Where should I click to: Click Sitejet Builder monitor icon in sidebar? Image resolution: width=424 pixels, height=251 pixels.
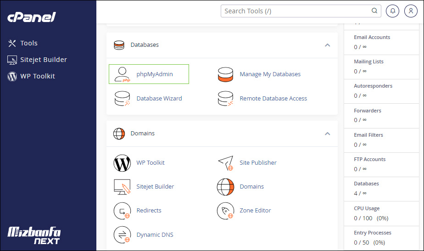pos(12,60)
